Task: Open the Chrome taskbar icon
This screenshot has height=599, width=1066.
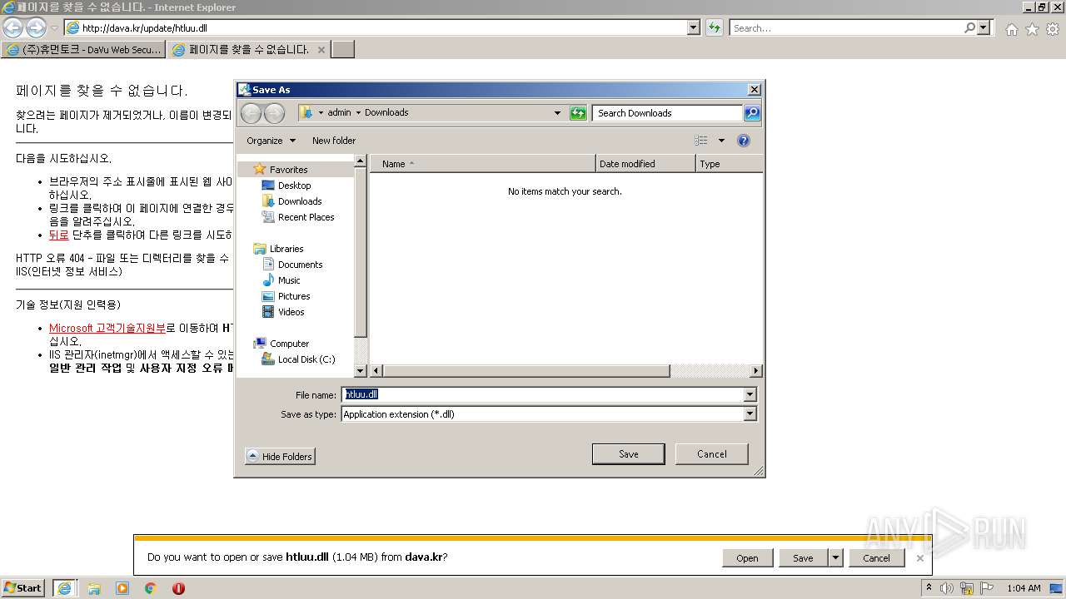Action: pos(151,588)
